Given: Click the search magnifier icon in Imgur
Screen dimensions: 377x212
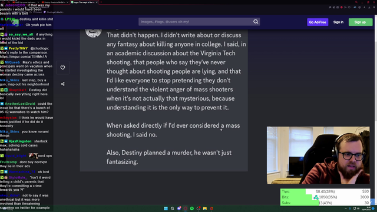Looking at the screenshot, I should (256, 22).
